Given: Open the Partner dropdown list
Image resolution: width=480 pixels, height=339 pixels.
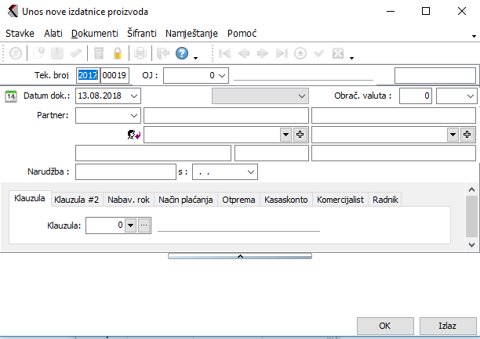Looking at the screenshot, I should 133,115.
